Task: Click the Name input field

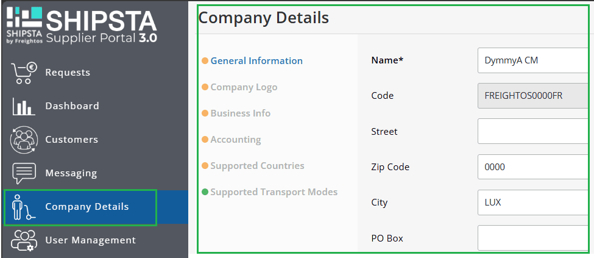Action: (x=533, y=60)
